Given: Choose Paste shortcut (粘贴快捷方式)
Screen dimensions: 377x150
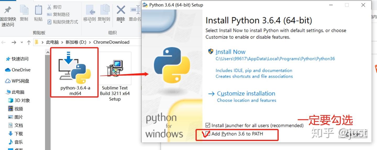Looking at the screenshot, I should [62, 22].
